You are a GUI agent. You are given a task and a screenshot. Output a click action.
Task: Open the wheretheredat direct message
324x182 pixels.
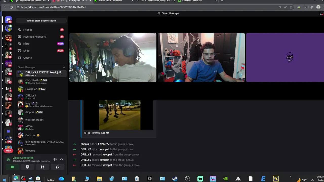tap(42, 120)
